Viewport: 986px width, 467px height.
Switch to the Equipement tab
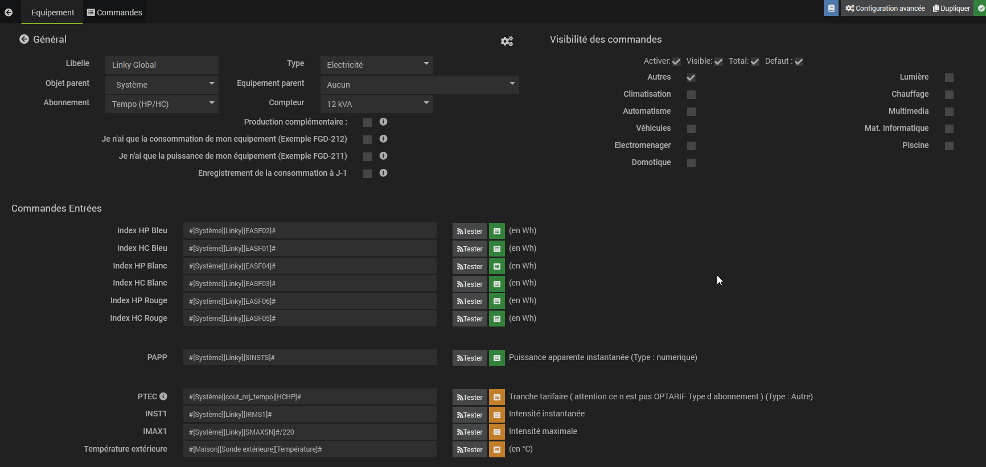pyautogui.click(x=52, y=12)
